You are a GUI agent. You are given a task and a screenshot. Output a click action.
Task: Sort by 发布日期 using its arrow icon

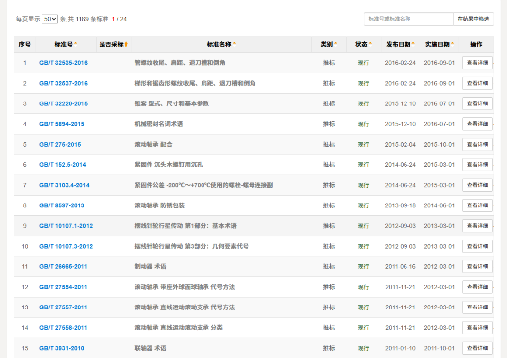[x=413, y=44]
